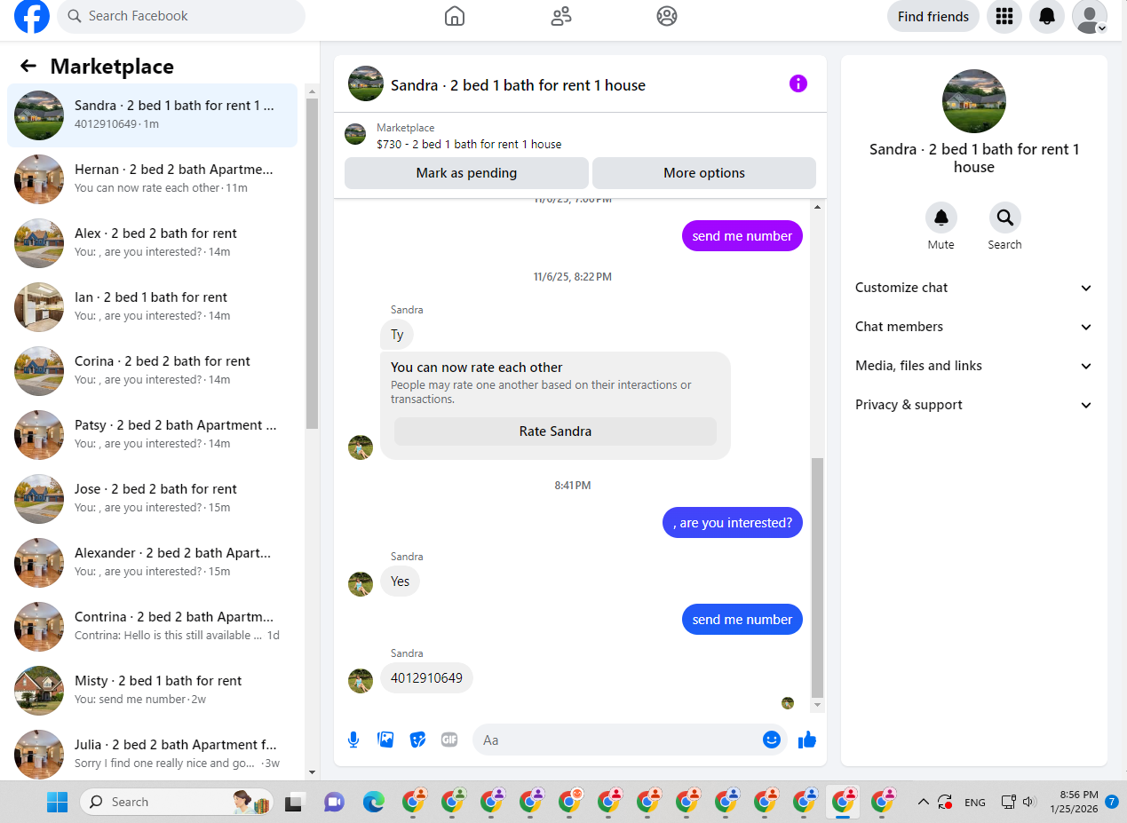The width and height of the screenshot is (1127, 823).
Task: Open Microsoft Edge from taskbar
Action: click(x=374, y=803)
